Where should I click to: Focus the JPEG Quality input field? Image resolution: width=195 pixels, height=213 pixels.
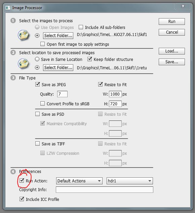pos(62,94)
